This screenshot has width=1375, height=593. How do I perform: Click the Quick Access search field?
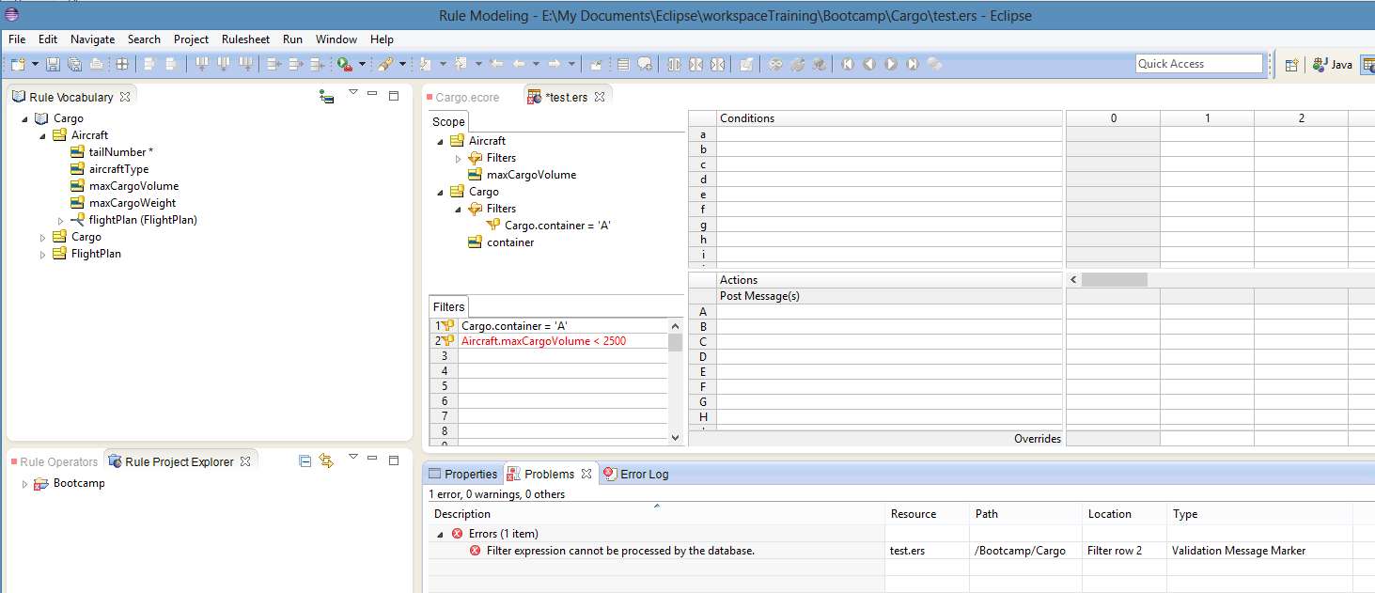(x=1199, y=64)
